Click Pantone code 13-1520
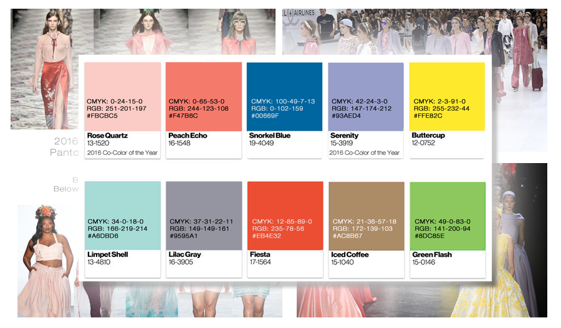Viewport: 561px width, 328px height. (98, 143)
